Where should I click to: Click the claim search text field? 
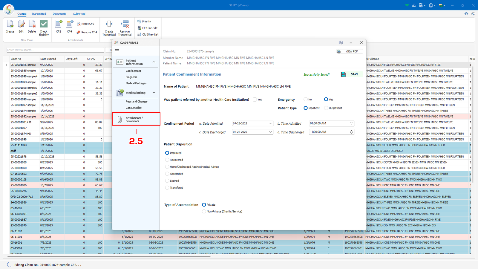click(55, 50)
